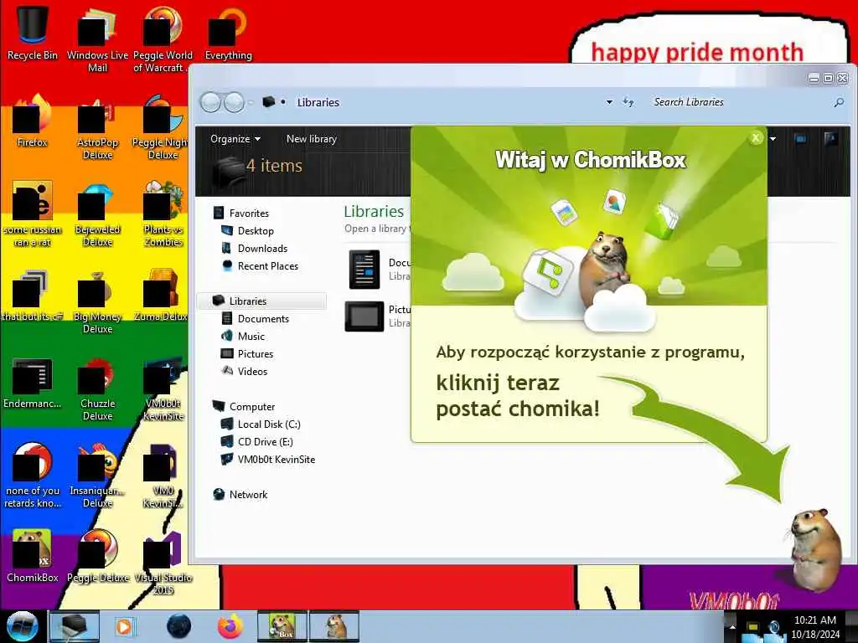Switch to ChomikBox taskbar button
The height and width of the screenshot is (643, 858).
pyautogui.click(x=282, y=626)
